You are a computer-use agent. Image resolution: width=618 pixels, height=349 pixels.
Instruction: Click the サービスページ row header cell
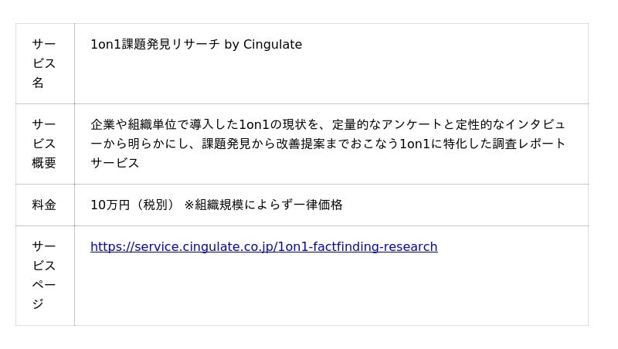coord(45,276)
